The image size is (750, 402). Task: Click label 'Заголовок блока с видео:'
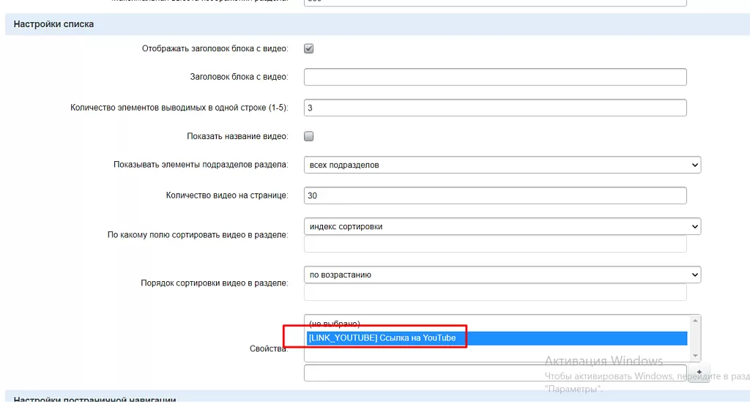(x=240, y=76)
